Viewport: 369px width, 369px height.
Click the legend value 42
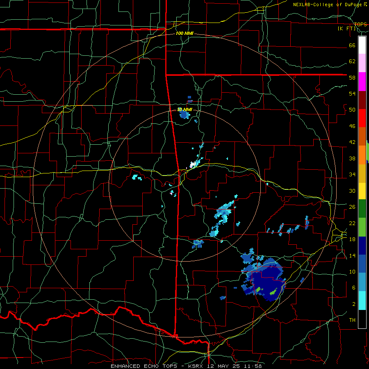click(352, 142)
